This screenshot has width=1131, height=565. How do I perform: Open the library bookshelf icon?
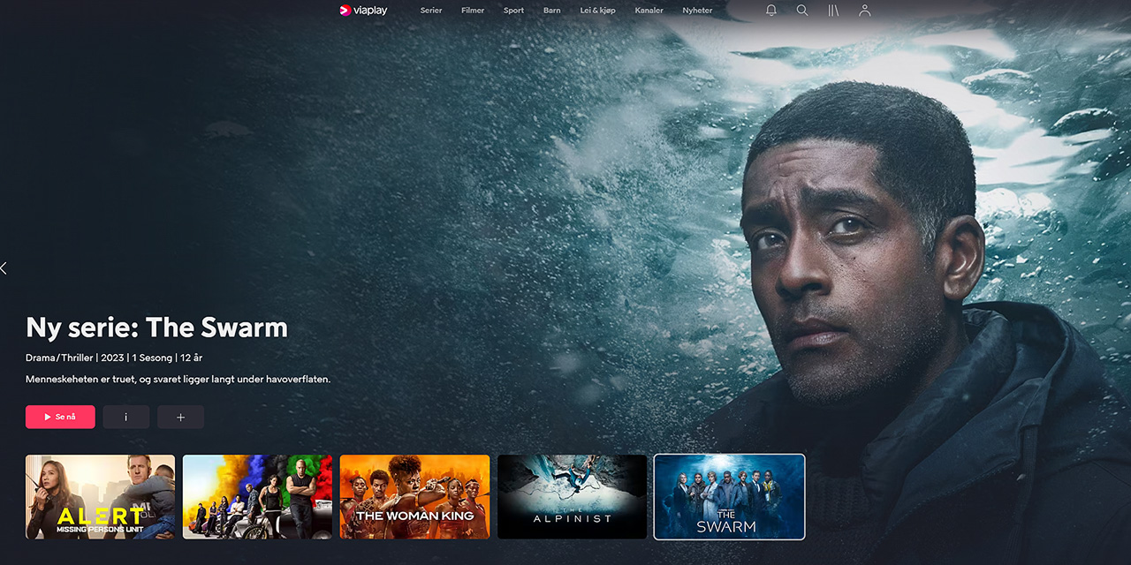tap(833, 11)
